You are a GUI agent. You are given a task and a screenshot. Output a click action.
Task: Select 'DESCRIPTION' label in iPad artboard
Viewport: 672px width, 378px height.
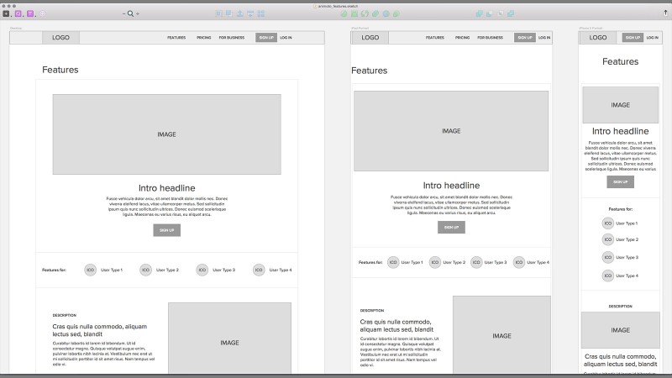coord(372,310)
